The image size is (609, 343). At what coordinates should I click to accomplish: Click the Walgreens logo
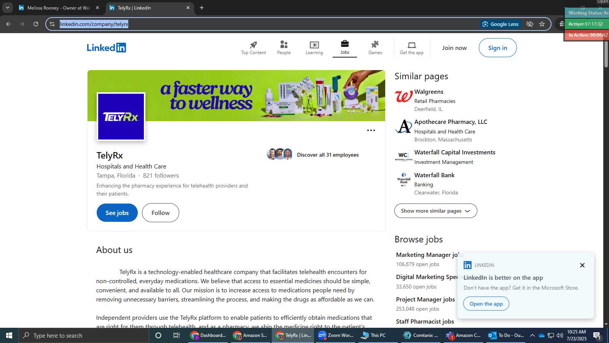(x=403, y=96)
